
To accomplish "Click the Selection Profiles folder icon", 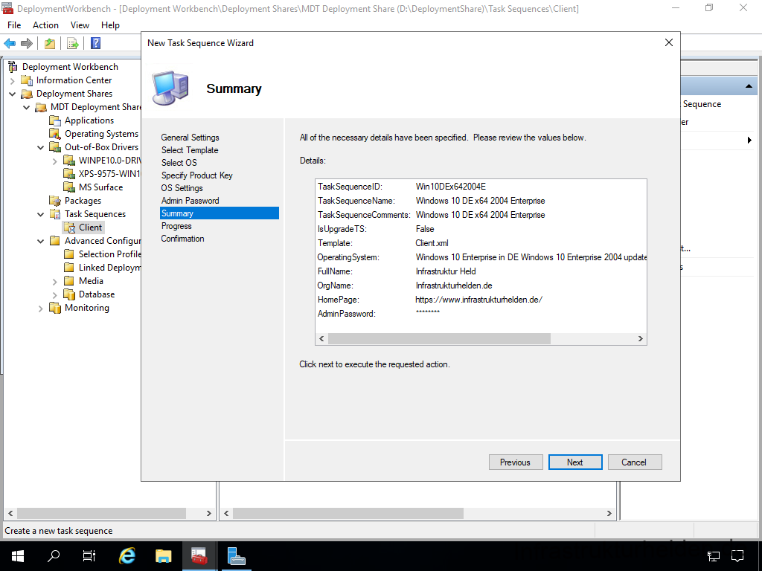I will [69, 254].
